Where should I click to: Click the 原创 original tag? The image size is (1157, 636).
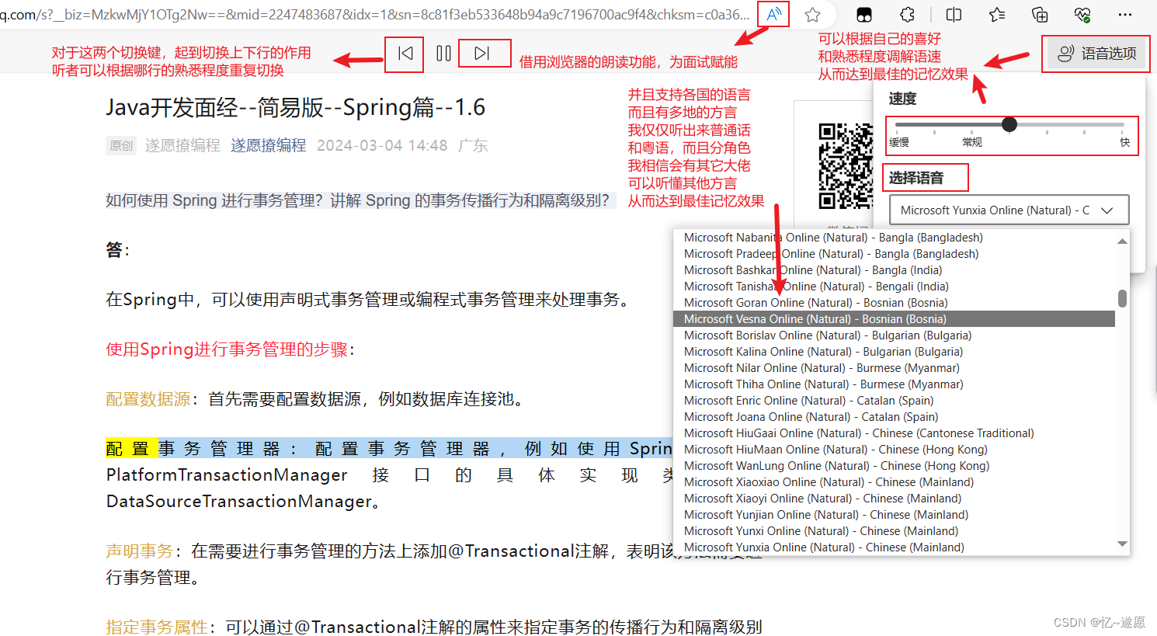(x=121, y=145)
